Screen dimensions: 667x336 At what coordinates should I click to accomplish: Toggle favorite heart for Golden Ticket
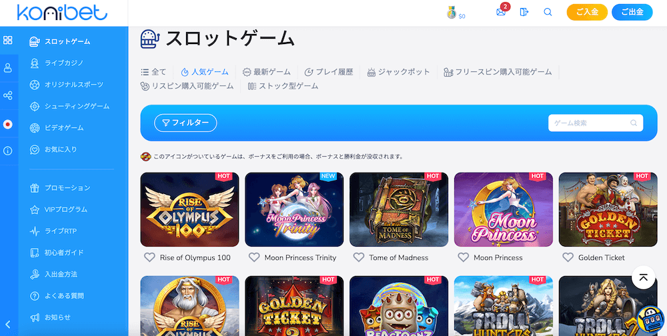tap(568, 257)
